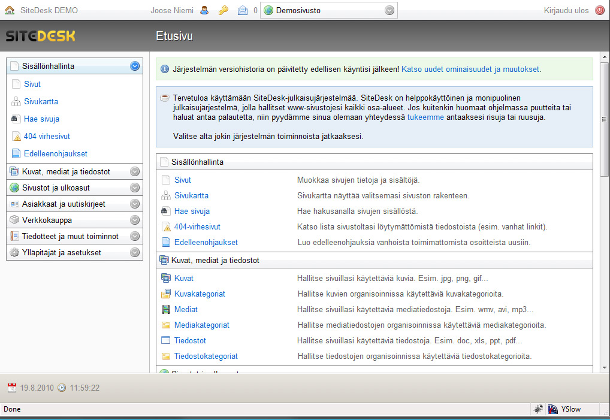Click the key icon in the top bar
Viewport: 610px width, 420px height.
pyautogui.click(x=224, y=11)
